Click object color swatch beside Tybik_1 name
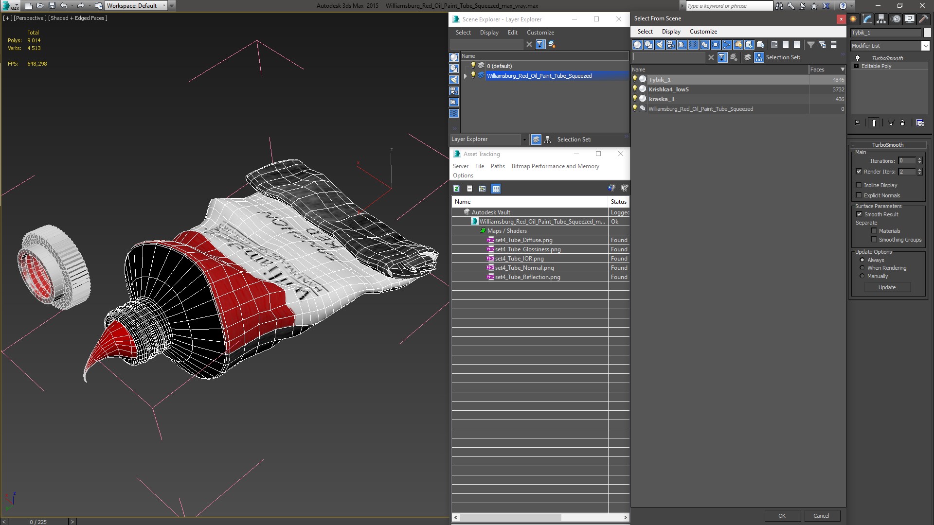This screenshot has height=525, width=934. 927,33
